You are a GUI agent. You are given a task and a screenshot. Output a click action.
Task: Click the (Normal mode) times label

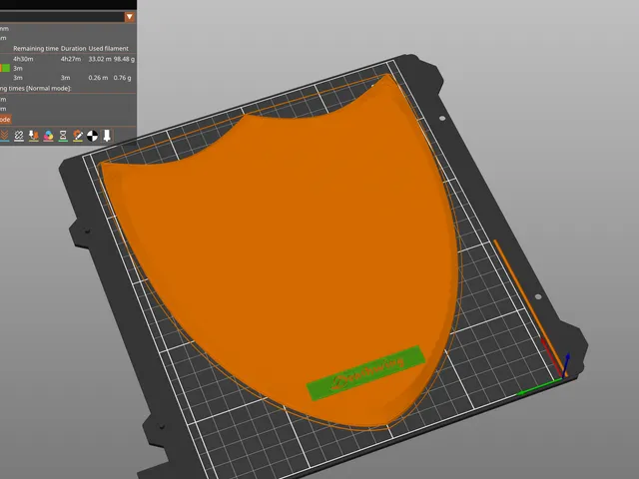(49, 89)
